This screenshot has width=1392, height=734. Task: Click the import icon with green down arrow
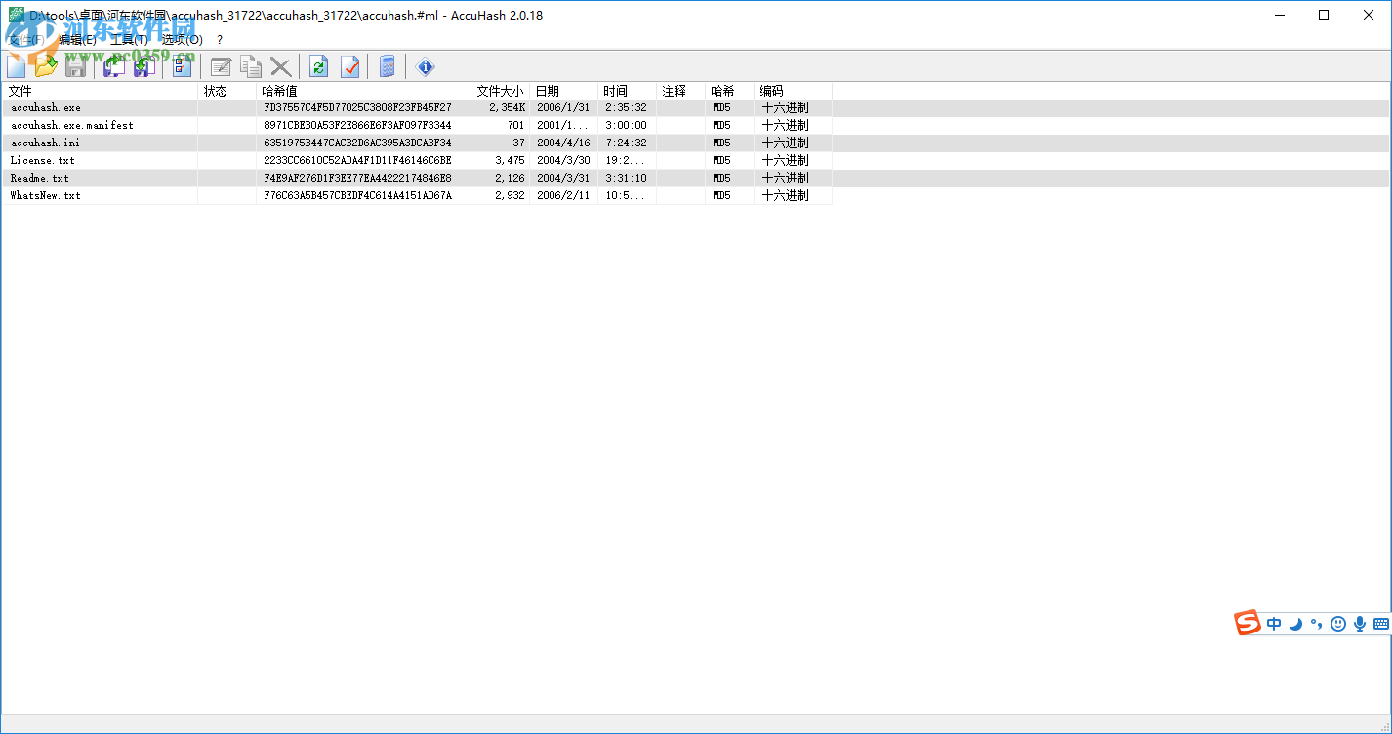(143, 66)
